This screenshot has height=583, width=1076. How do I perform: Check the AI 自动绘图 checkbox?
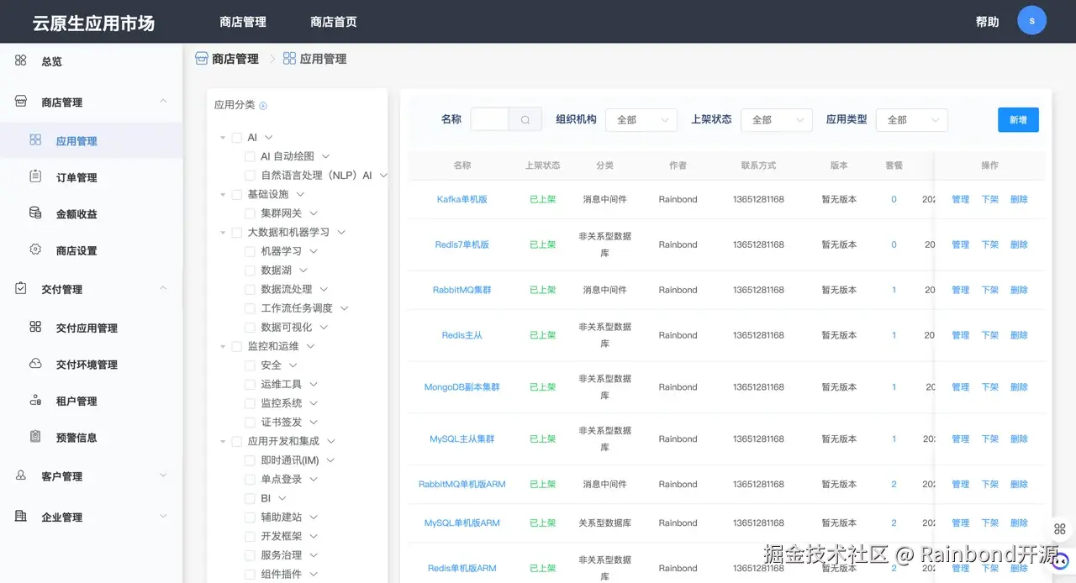point(250,156)
